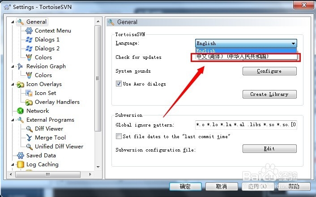Click the tree horizontal scrollbar thumb
The image size is (316, 197).
tap(48, 174)
